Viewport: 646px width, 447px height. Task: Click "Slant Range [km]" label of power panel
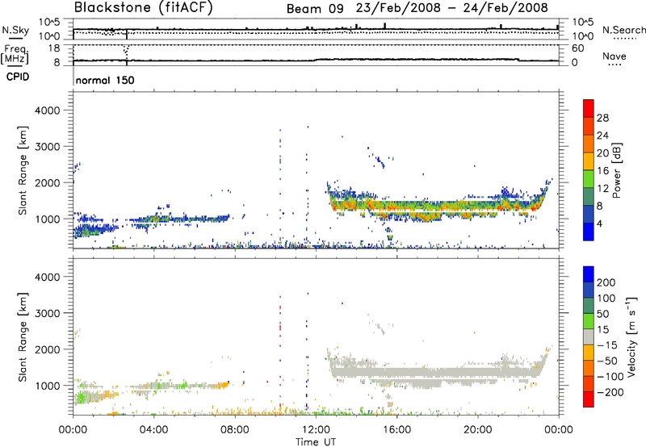tap(23, 170)
